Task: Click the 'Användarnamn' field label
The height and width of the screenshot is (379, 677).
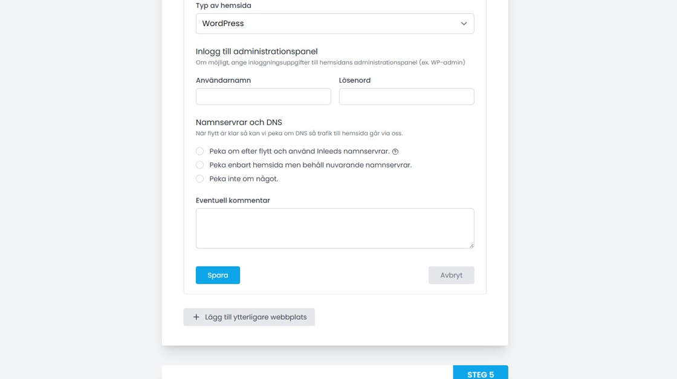Action: (x=223, y=80)
